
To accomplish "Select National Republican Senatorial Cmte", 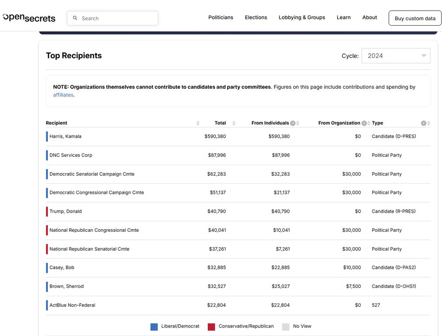I will click(x=89, y=249).
